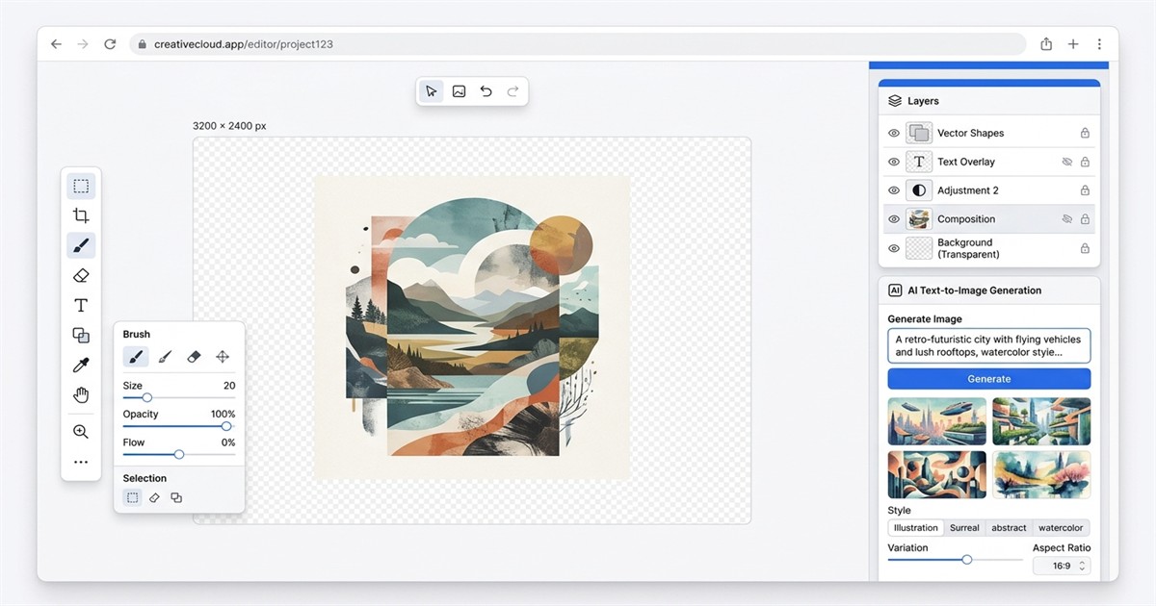Adjust the brush Flow slider
The width and height of the screenshot is (1156, 606).
[x=179, y=454]
